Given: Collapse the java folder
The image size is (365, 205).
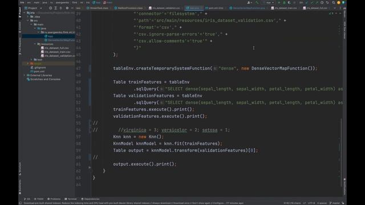Looking at the screenshot, I should click(x=35, y=28).
